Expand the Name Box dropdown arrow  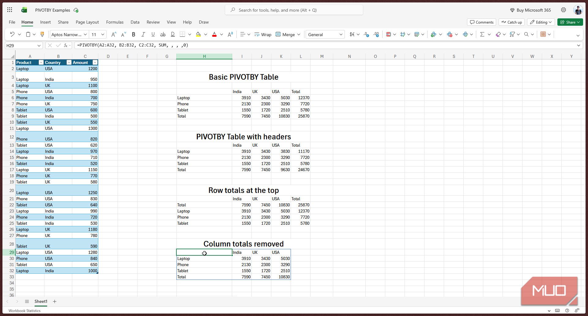(x=39, y=45)
